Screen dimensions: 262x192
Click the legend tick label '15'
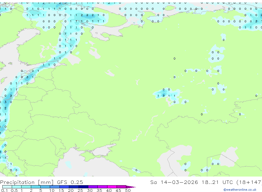coord(61,190)
